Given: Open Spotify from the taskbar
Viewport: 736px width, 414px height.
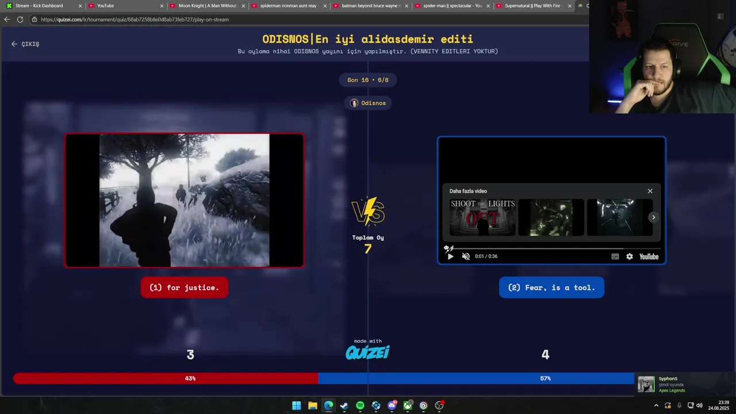Looking at the screenshot, I should (x=360, y=405).
